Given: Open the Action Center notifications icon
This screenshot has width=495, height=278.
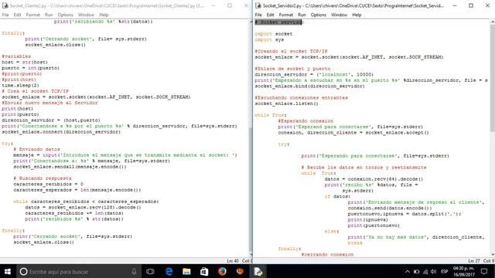Looking at the screenshot, I should point(484,271).
